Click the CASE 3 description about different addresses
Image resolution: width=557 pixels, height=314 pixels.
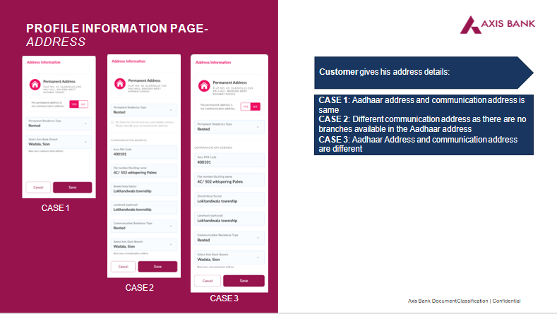coord(418,144)
